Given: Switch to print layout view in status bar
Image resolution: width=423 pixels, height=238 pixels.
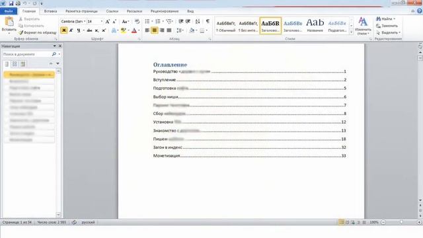Looking at the screenshot, I should (341, 222).
